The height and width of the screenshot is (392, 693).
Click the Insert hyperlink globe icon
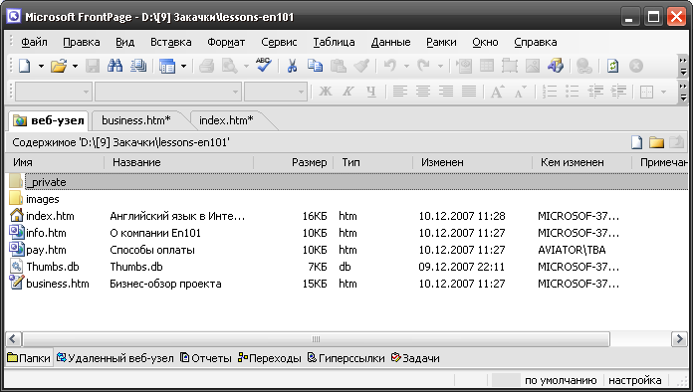pos(584,67)
